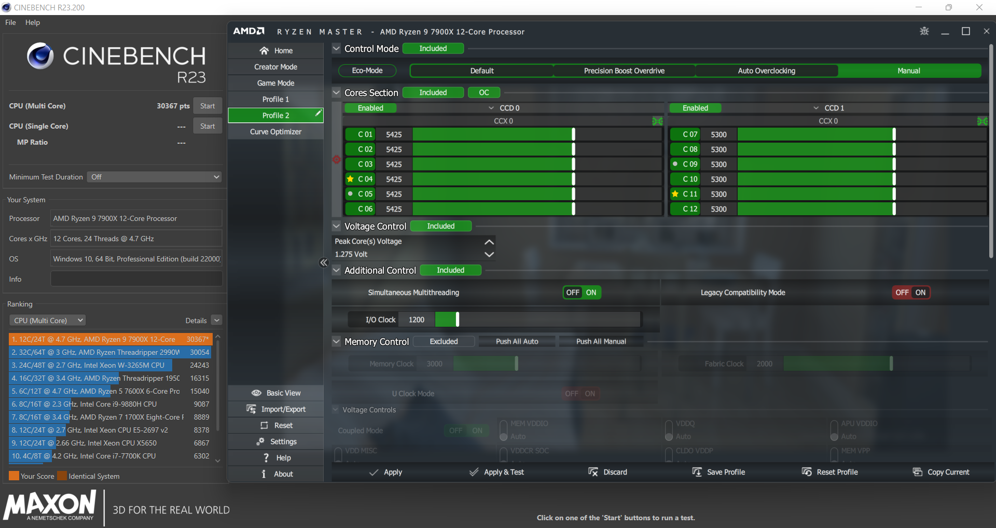The width and height of the screenshot is (996, 528).
Task: Toggle Legacy Compatibility Mode switch
Action: (911, 293)
